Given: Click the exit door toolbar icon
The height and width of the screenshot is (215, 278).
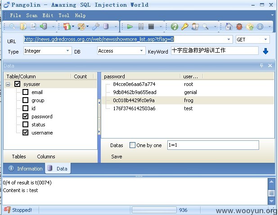Looking at the screenshot, I should pos(44,27).
